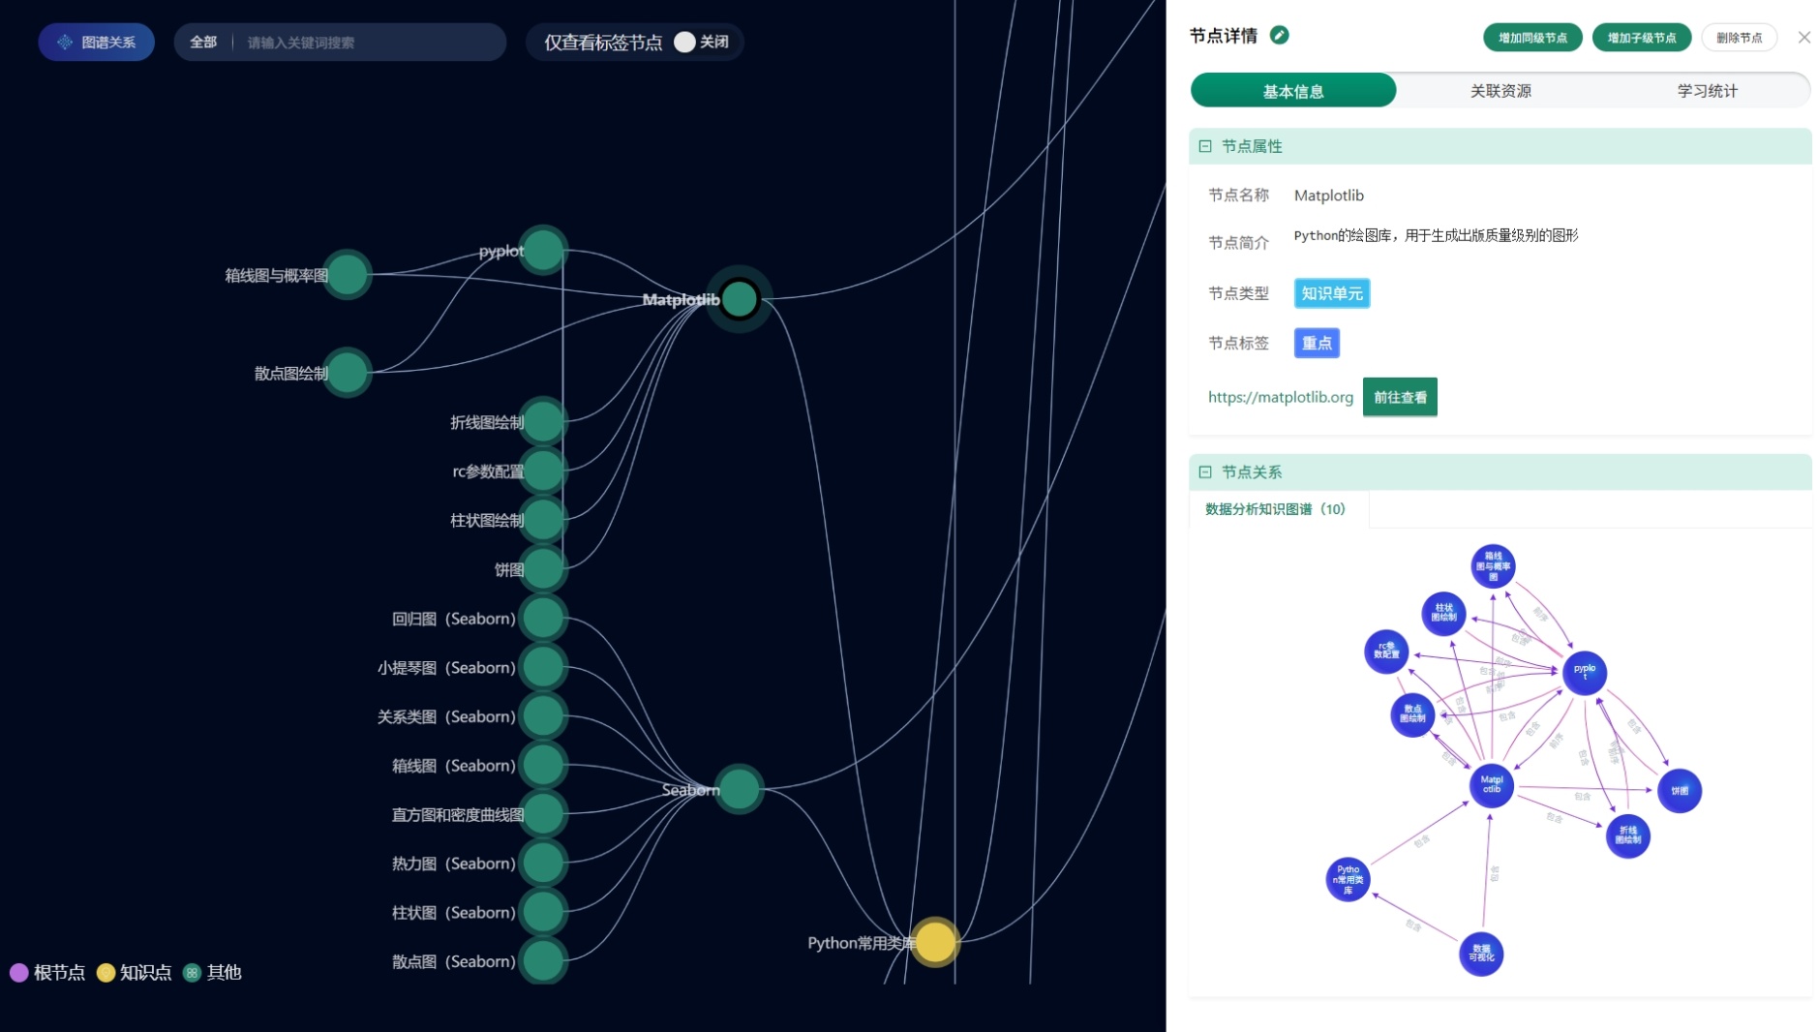The width and height of the screenshot is (1818, 1032).
Task: Click the 增加同级节点 button
Action: click(x=1531, y=38)
